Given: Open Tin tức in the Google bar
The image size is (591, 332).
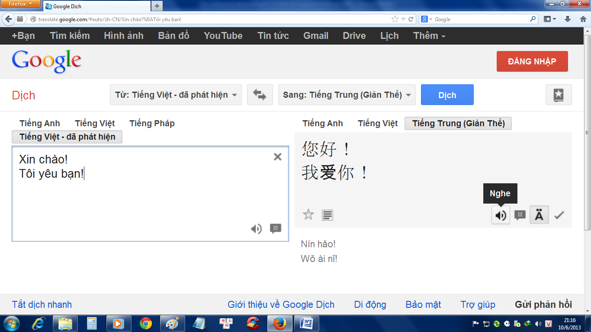Looking at the screenshot, I should pos(273,36).
